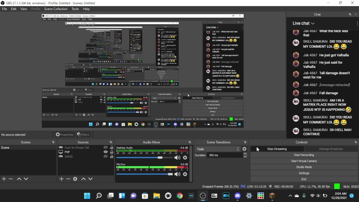
Task: Expand the Live chat mode dropdown
Action: tap(303, 23)
